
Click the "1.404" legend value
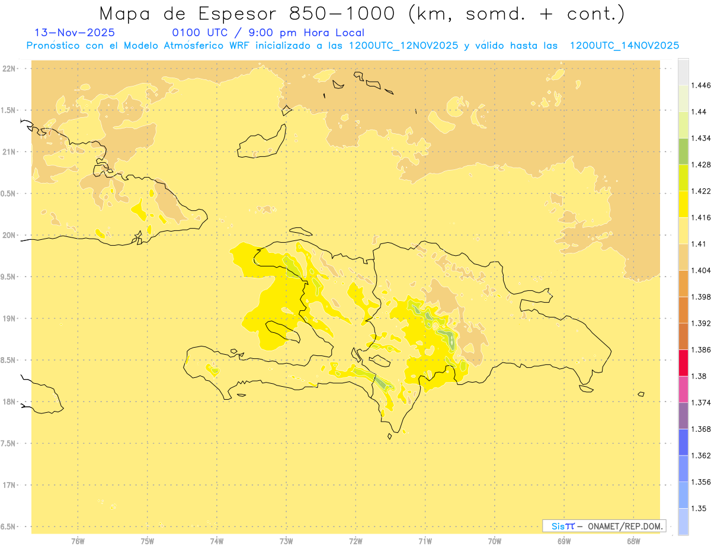coord(702,270)
